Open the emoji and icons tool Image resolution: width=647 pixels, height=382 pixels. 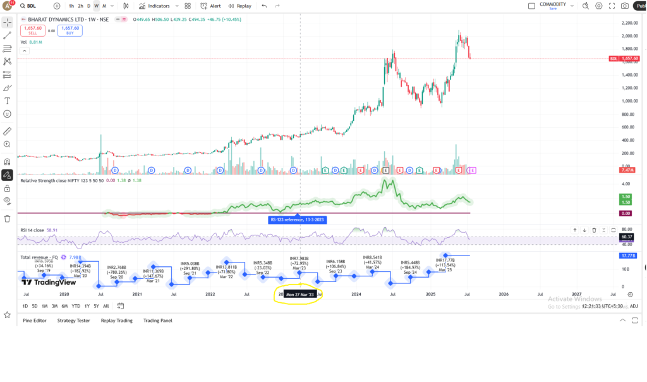7,114
